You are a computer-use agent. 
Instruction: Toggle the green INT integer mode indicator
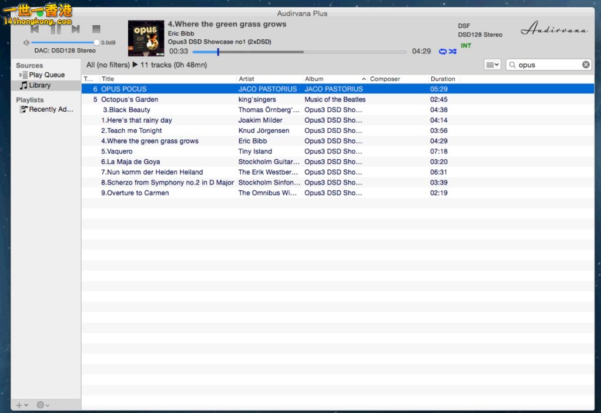pos(466,45)
